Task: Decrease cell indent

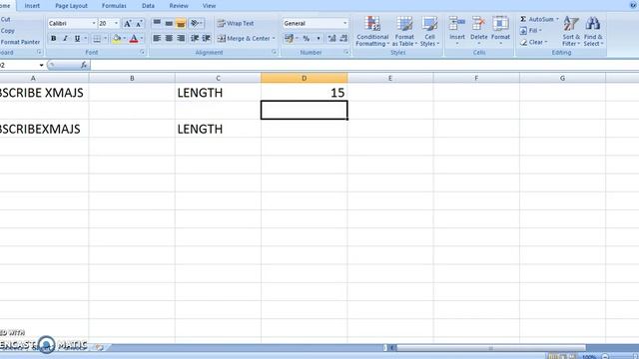Action: [195, 38]
